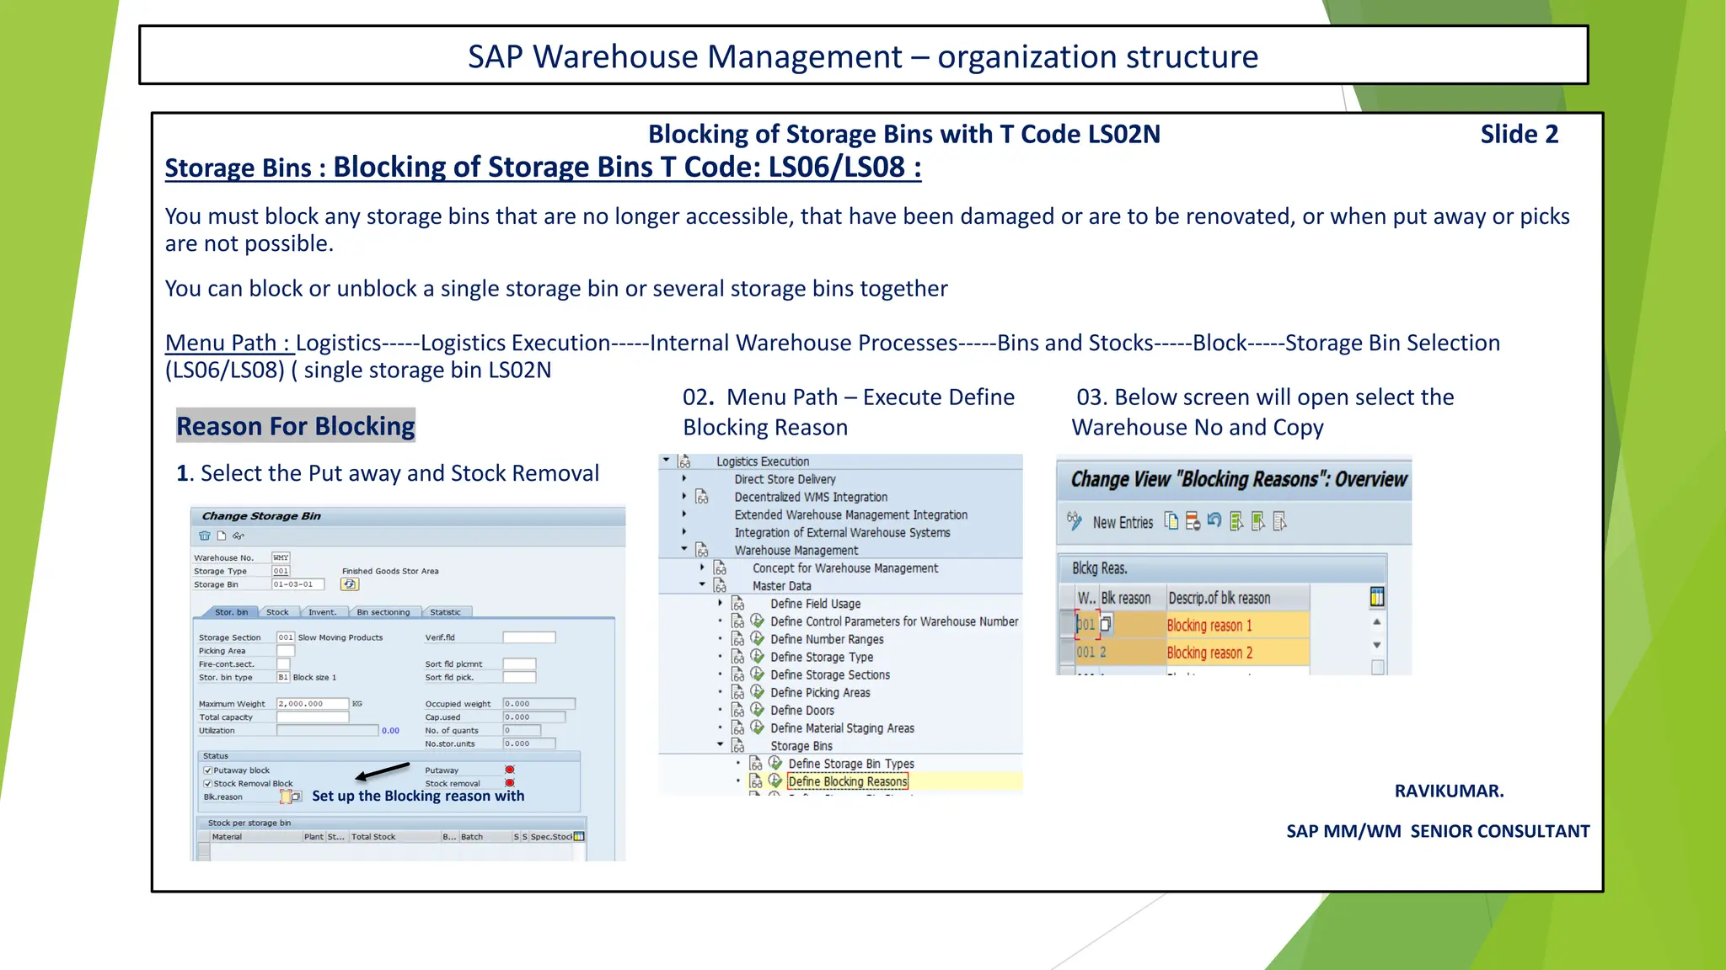Image resolution: width=1726 pixels, height=970 pixels.
Task: Click the Undo change icon in Blocking Reasons toolbar
Action: click(1214, 521)
